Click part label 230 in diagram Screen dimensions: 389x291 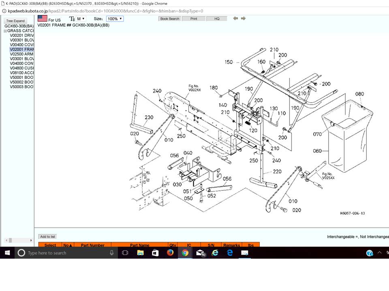(149, 117)
